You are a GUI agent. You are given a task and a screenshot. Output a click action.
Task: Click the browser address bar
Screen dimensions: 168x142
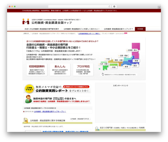[x=79, y=6]
